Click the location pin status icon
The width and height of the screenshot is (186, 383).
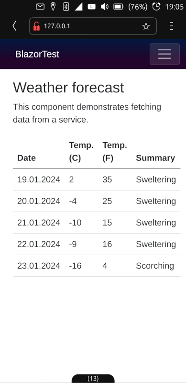(53, 7)
